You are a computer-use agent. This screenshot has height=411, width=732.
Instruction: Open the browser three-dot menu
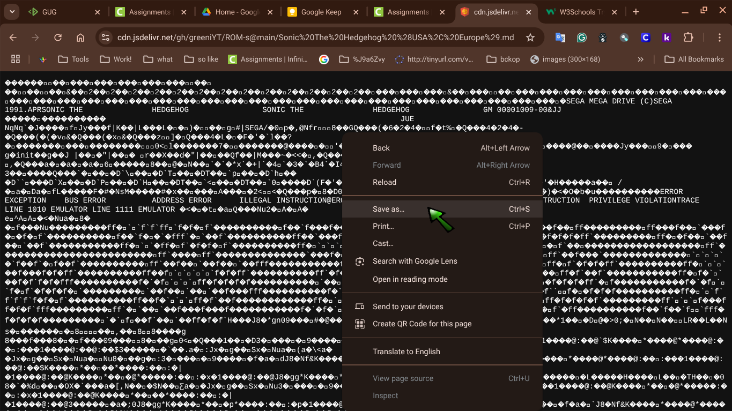coord(720,38)
